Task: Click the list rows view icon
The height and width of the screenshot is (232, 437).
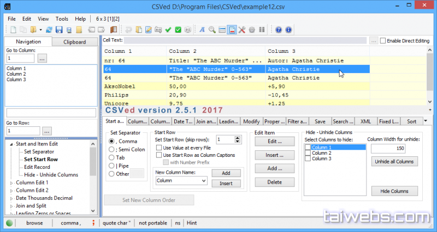Action: [222, 30]
